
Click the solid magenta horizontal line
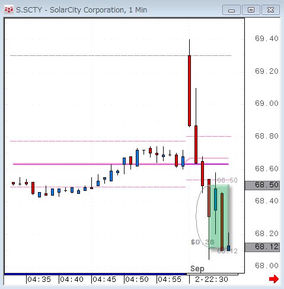click(x=121, y=164)
